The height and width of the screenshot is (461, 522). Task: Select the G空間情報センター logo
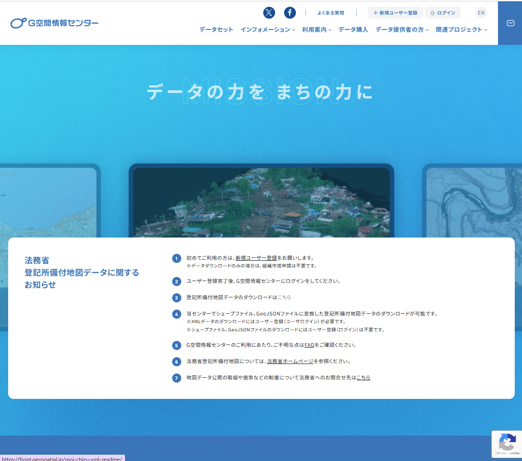[54, 23]
